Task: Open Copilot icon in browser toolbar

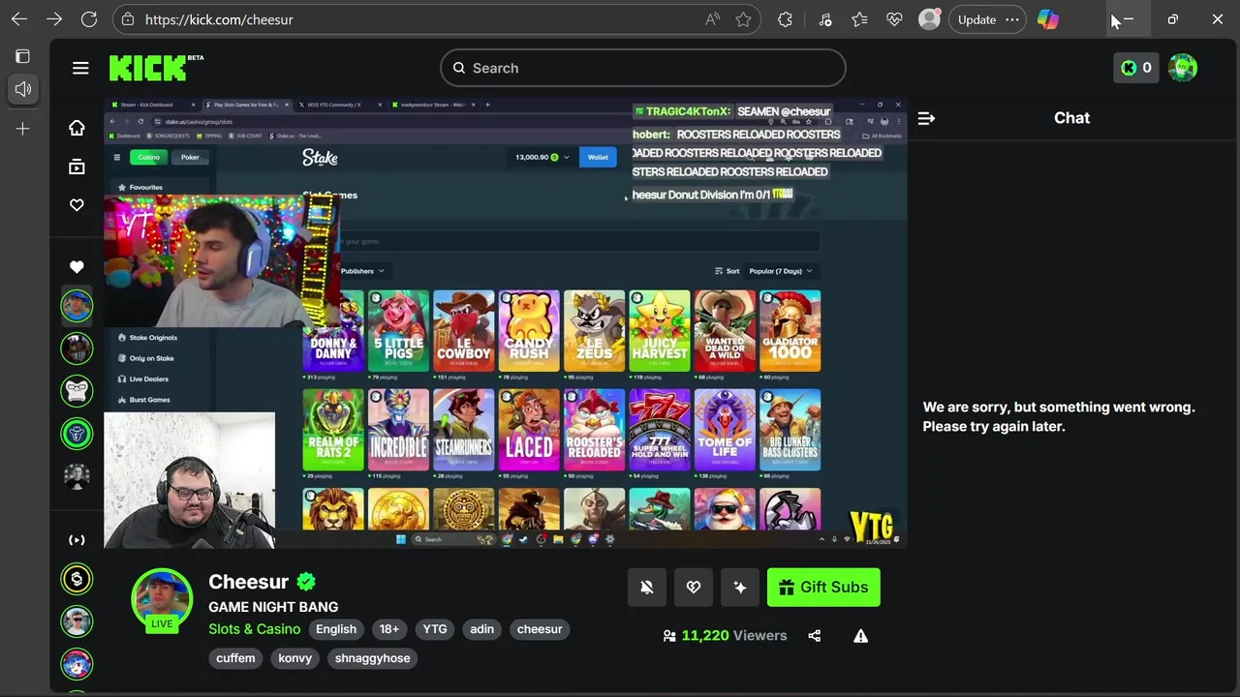Action: coord(1048,19)
